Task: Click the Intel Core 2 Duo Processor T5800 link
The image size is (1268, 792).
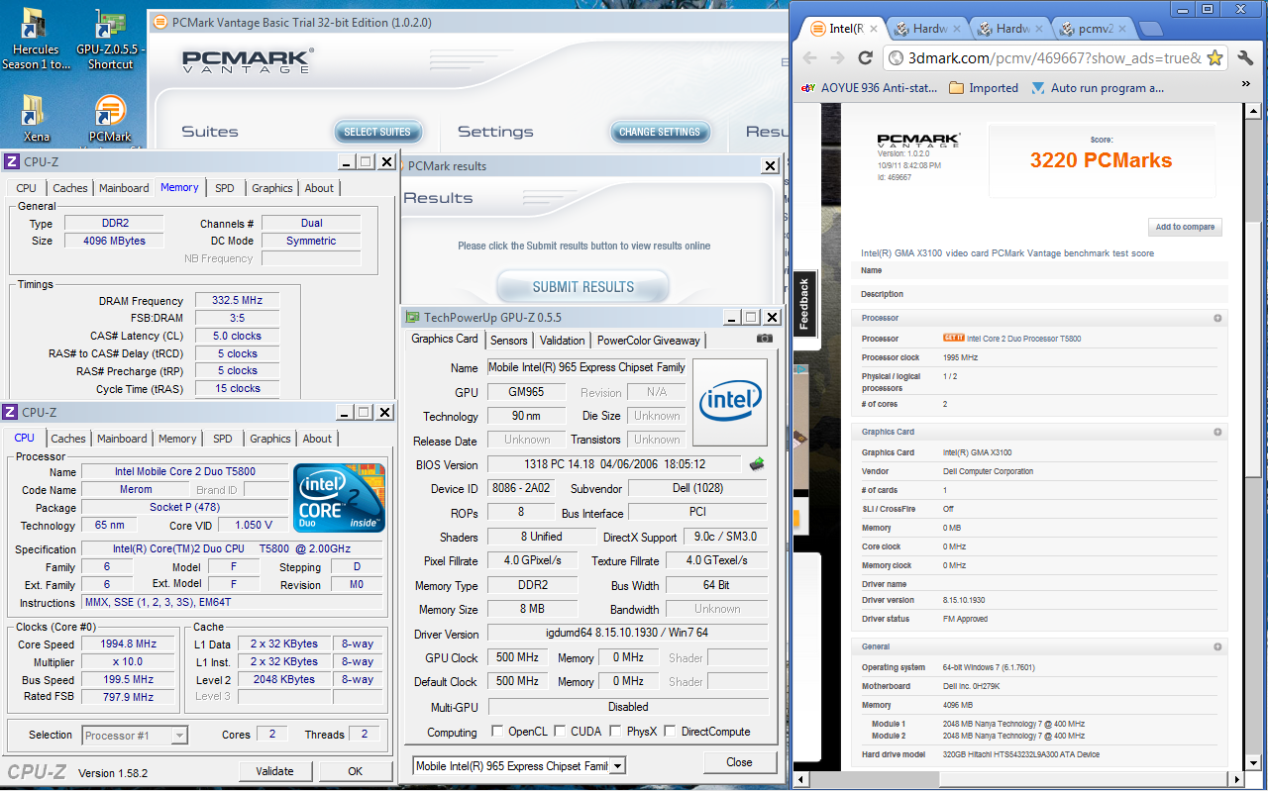Action: 1024,339
